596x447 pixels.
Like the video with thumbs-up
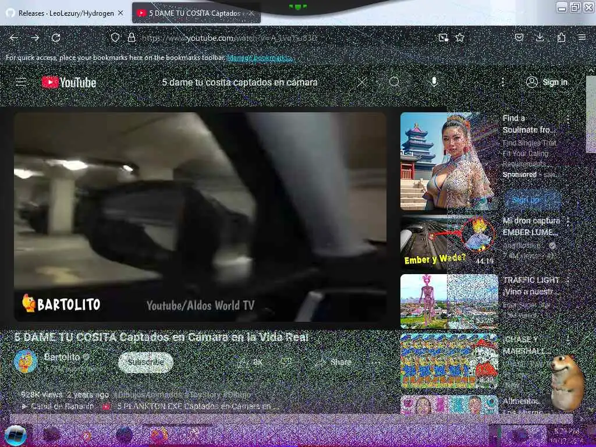(x=250, y=362)
